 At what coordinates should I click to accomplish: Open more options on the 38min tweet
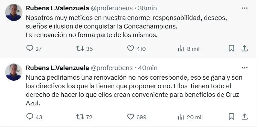pyautogui.click(x=244, y=8)
